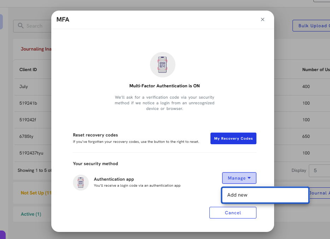The width and height of the screenshot is (330, 239).
Task: Select client row 519241b
Action: point(28,103)
